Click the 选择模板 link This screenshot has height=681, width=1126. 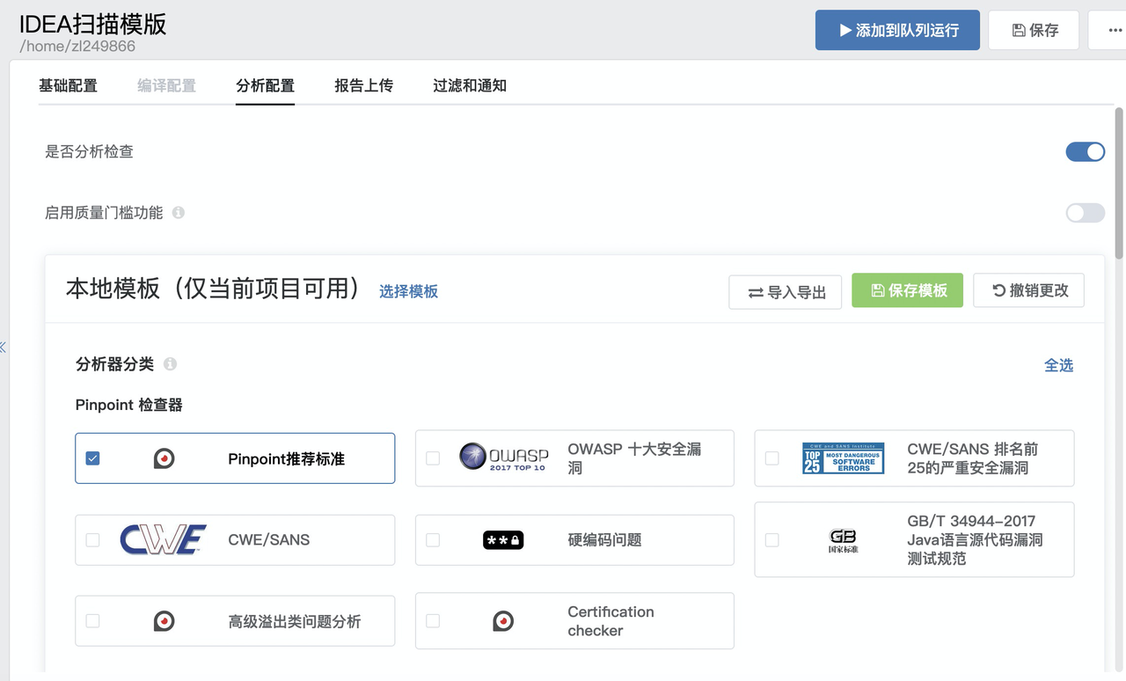click(x=408, y=291)
